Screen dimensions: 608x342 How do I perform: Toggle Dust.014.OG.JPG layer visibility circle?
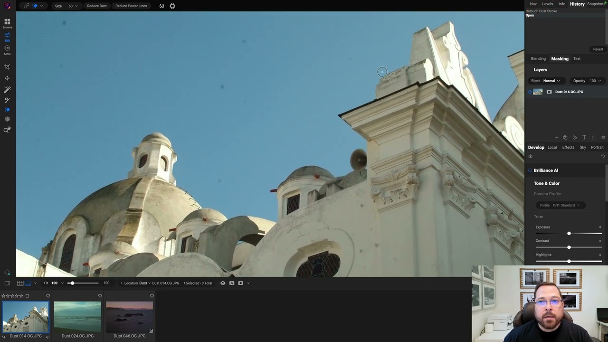coord(530,92)
